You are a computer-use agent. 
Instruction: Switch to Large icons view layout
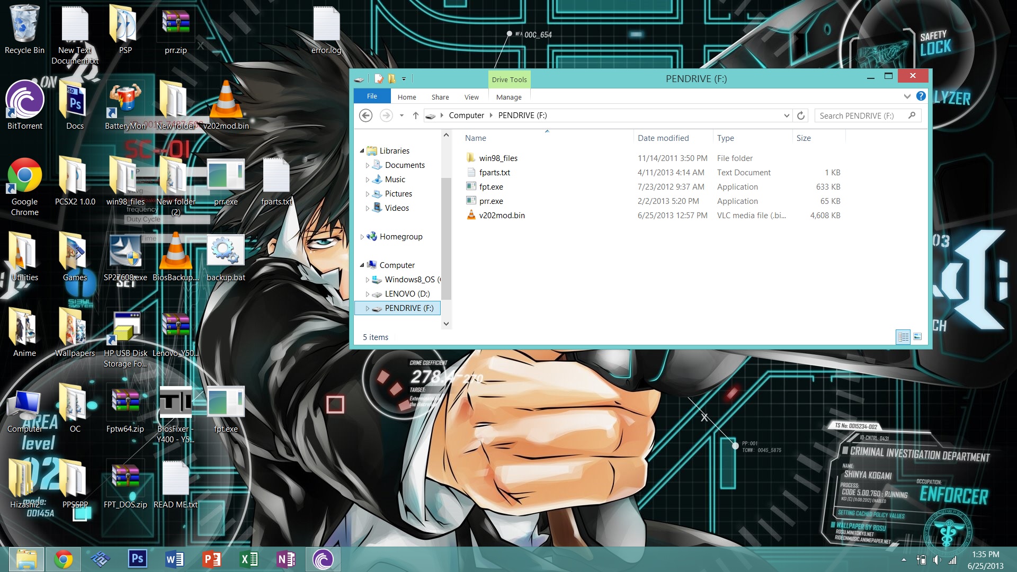[918, 336]
